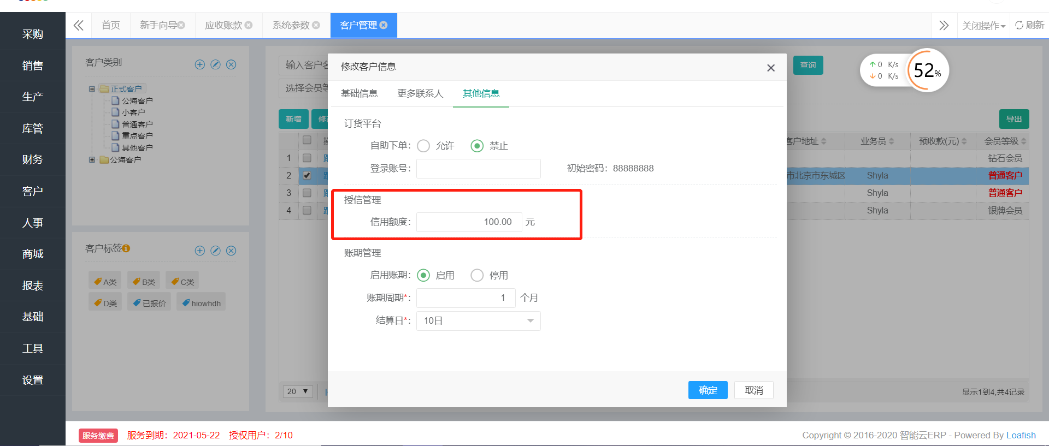Open the 关闭操作 dropdown
This screenshot has width=1049, height=446.
coord(983,26)
